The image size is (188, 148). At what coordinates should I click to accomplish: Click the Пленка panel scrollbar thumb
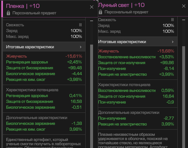click(x=91, y=96)
